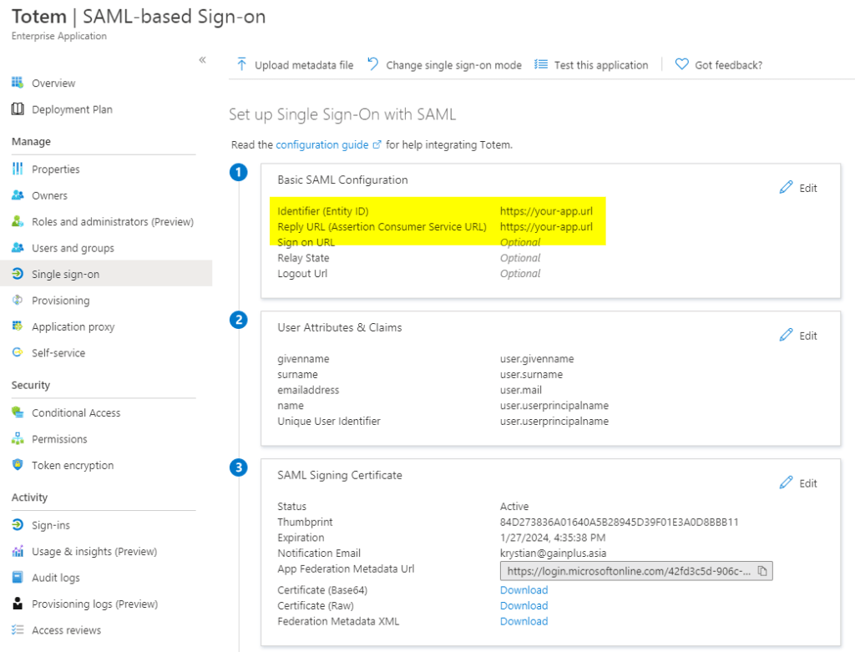Click the Got feedback heart icon

[681, 64]
